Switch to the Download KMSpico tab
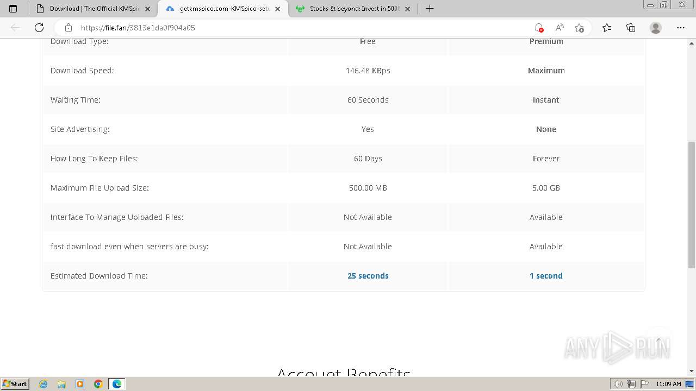Screen dimensions: 696x391 pyautogui.click(x=92, y=9)
